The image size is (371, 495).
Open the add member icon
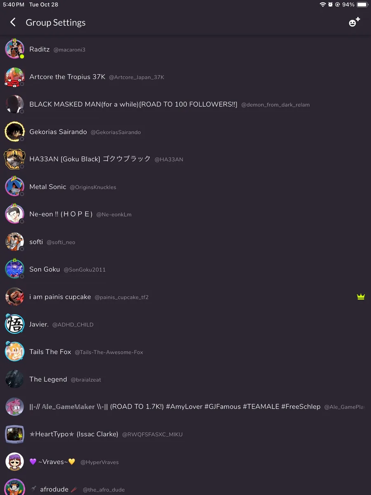[355, 22]
